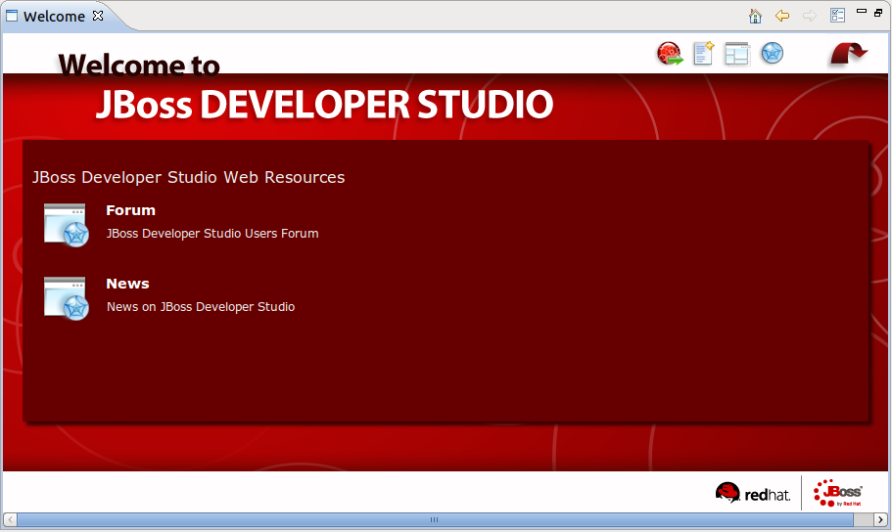Open the Create New document icon
The image size is (892, 532).
pos(704,54)
